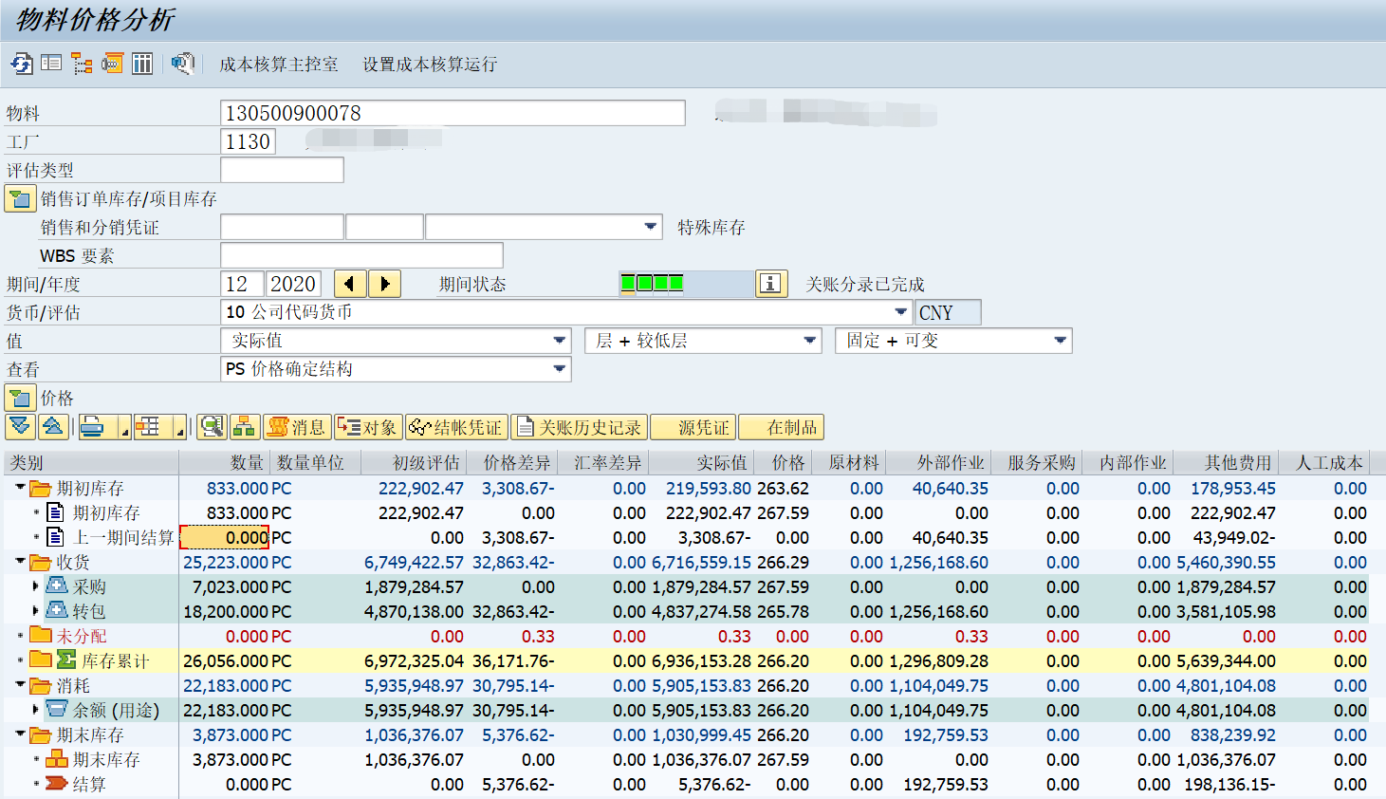Select the column layout icon in top toolbar

[139, 64]
